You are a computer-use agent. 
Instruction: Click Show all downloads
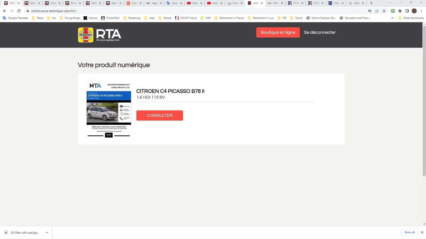coord(409,232)
